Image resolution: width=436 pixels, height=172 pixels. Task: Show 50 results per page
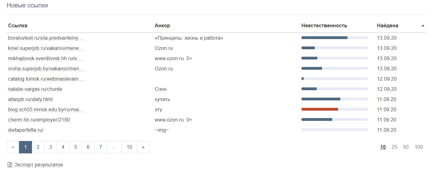pos(406,147)
